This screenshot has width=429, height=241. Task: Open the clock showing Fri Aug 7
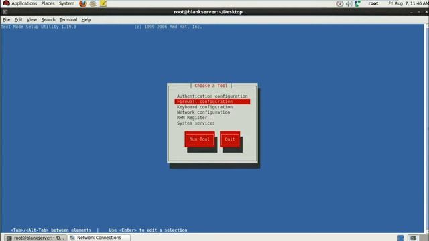(x=408, y=3)
